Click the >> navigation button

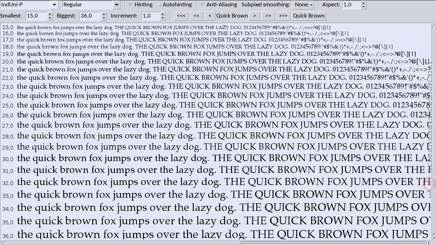click(268, 16)
